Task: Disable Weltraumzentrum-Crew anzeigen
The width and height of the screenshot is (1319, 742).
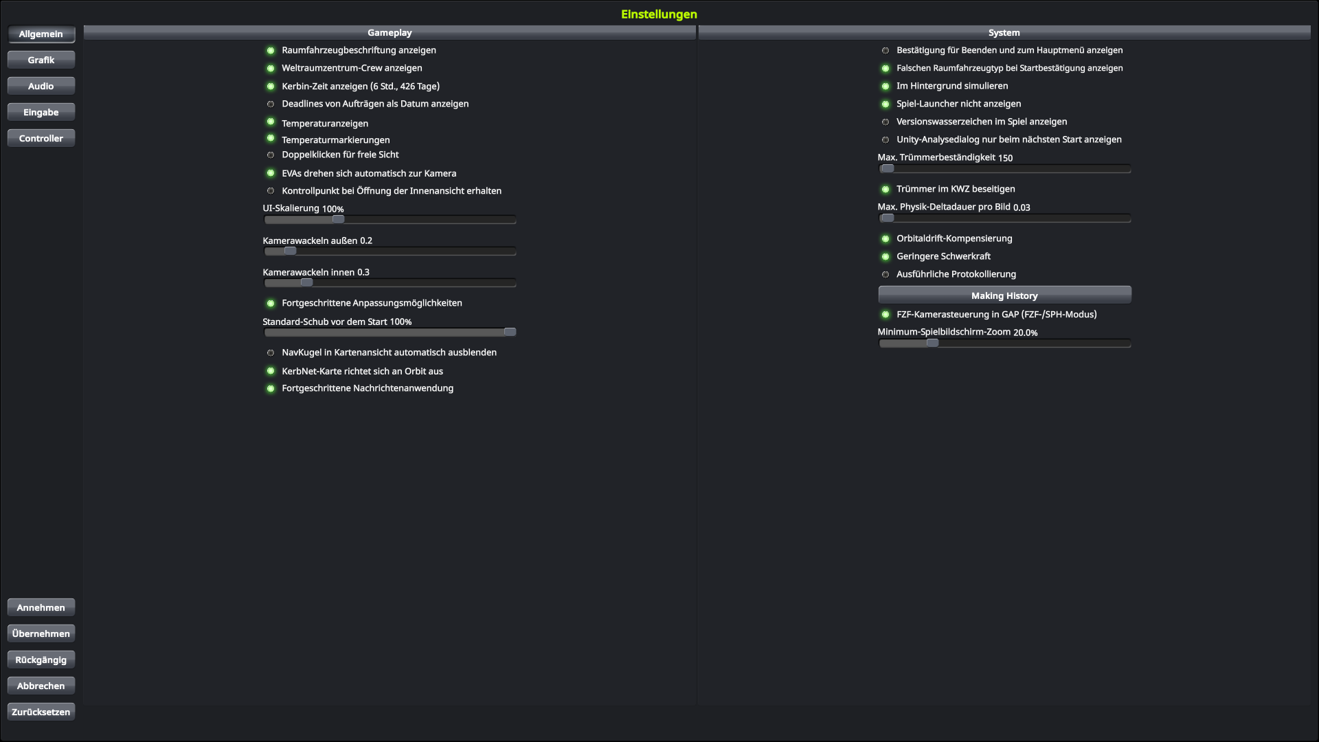Action: pyautogui.click(x=271, y=68)
